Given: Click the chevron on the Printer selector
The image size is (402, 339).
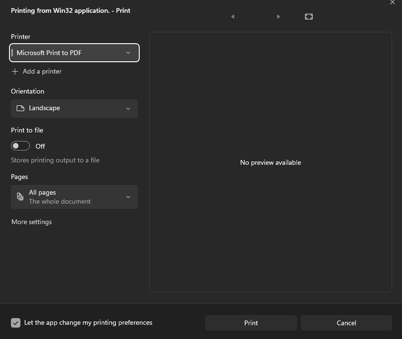Looking at the screenshot, I should click(128, 53).
